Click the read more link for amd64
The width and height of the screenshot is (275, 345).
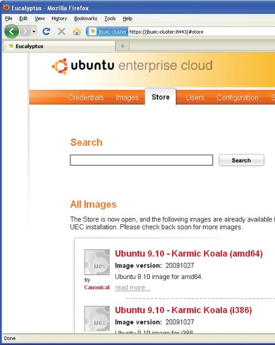pos(133,288)
